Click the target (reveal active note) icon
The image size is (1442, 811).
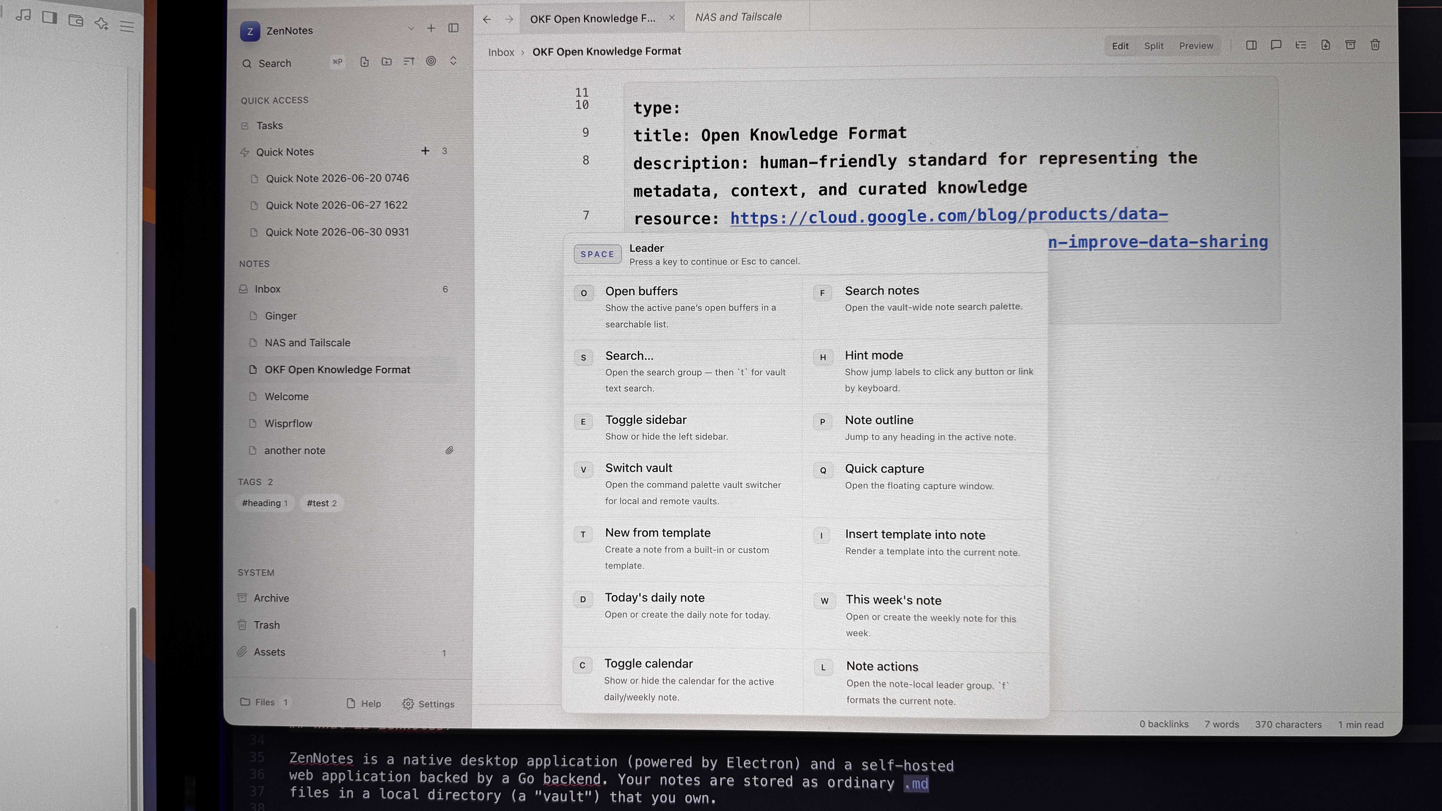point(431,61)
